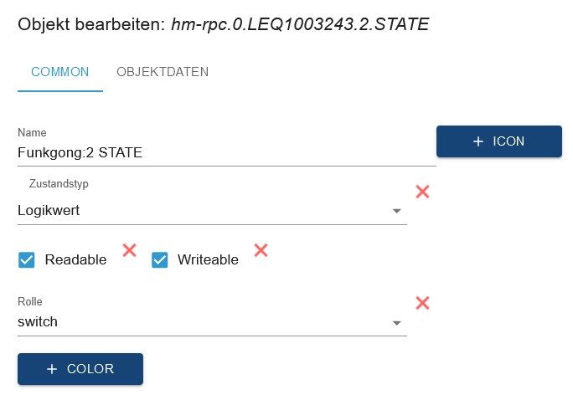Uncheck the Readable checkbox
Image resolution: width=573 pixels, height=400 pixels.
[27, 260]
